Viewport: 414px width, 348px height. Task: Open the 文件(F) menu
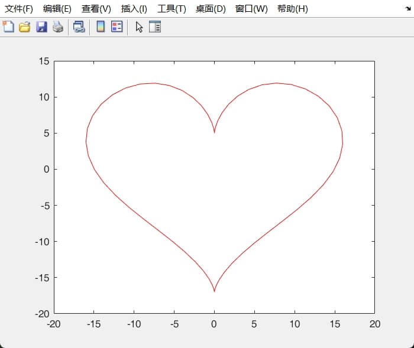(19, 9)
